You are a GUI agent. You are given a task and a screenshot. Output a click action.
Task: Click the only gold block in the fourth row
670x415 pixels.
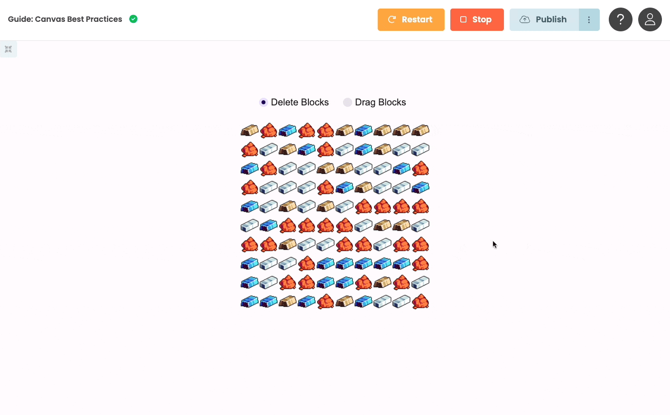coord(363,188)
